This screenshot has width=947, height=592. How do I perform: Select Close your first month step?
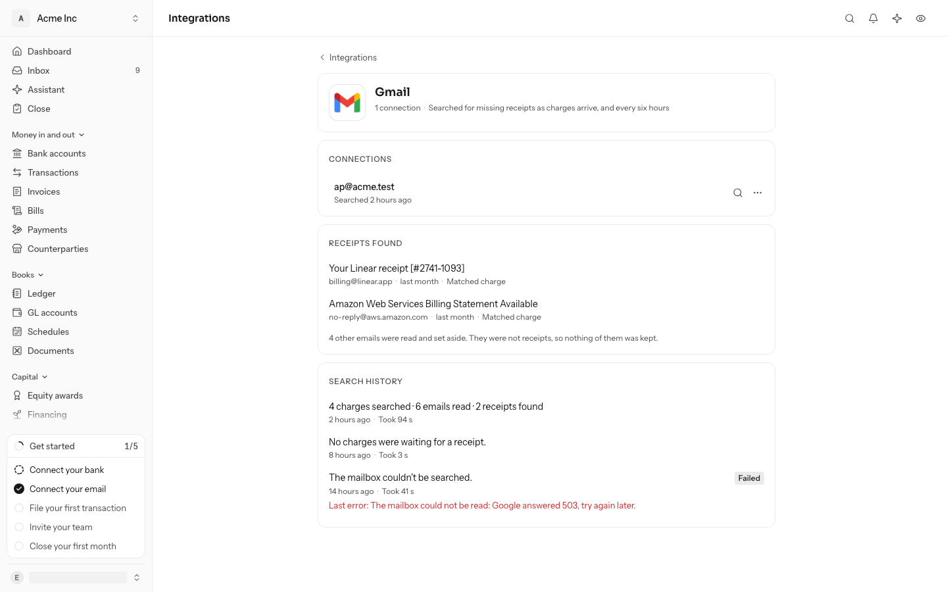[76, 546]
